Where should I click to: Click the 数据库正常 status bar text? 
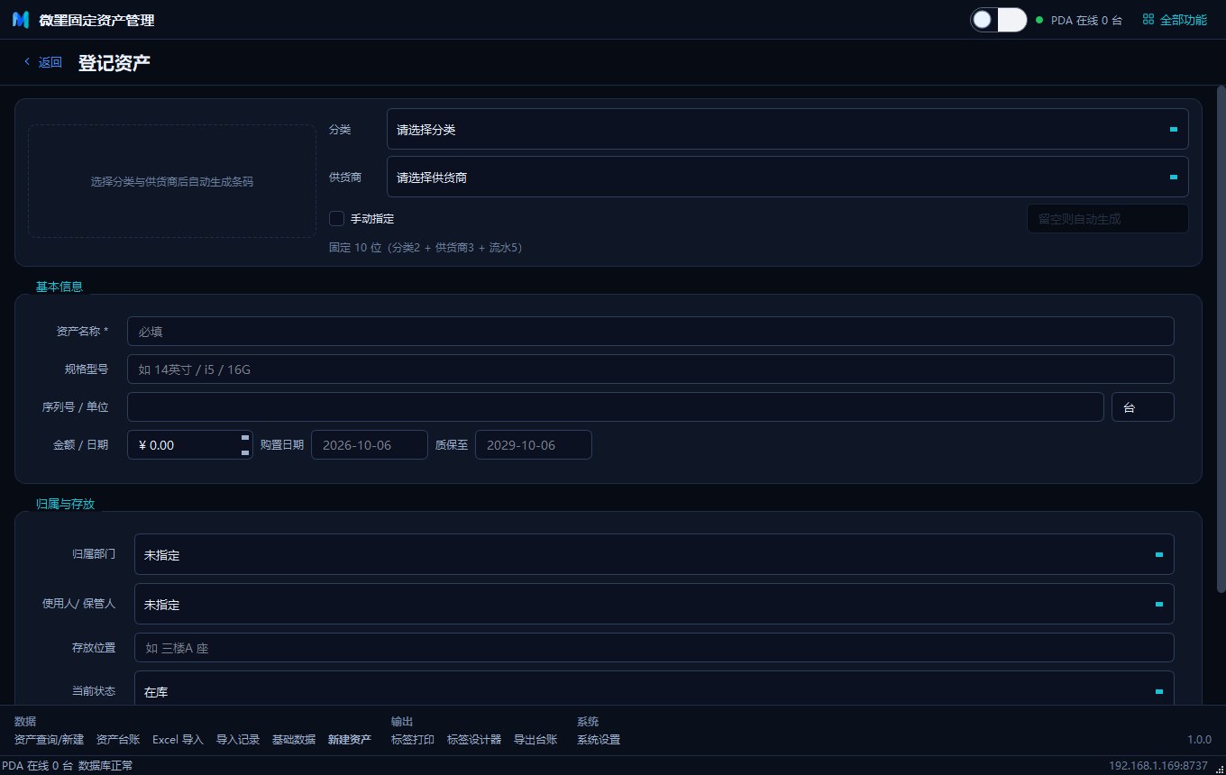pos(105,766)
